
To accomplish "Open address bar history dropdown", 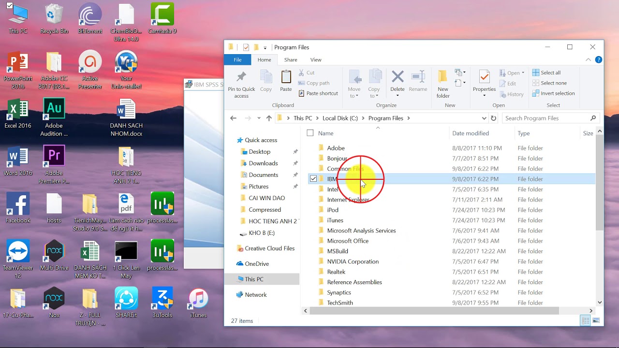I will 484,118.
